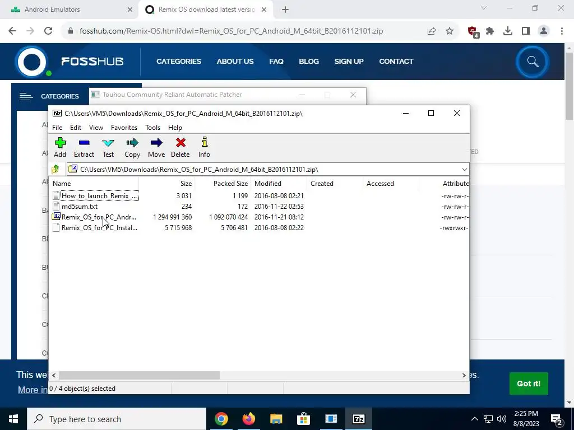Click the 7-Zip horizontal scrollbar thumb
574x430 pixels.
tap(139, 376)
